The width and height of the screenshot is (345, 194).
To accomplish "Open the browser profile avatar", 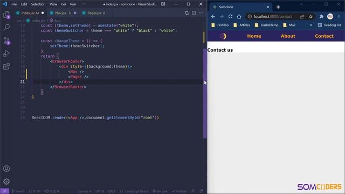I will point(330,17).
